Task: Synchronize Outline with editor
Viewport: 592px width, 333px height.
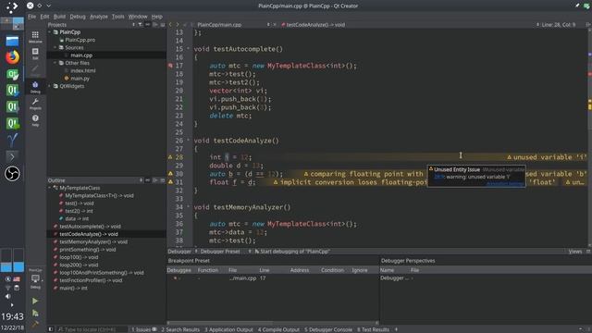Action: click(x=148, y=180)
